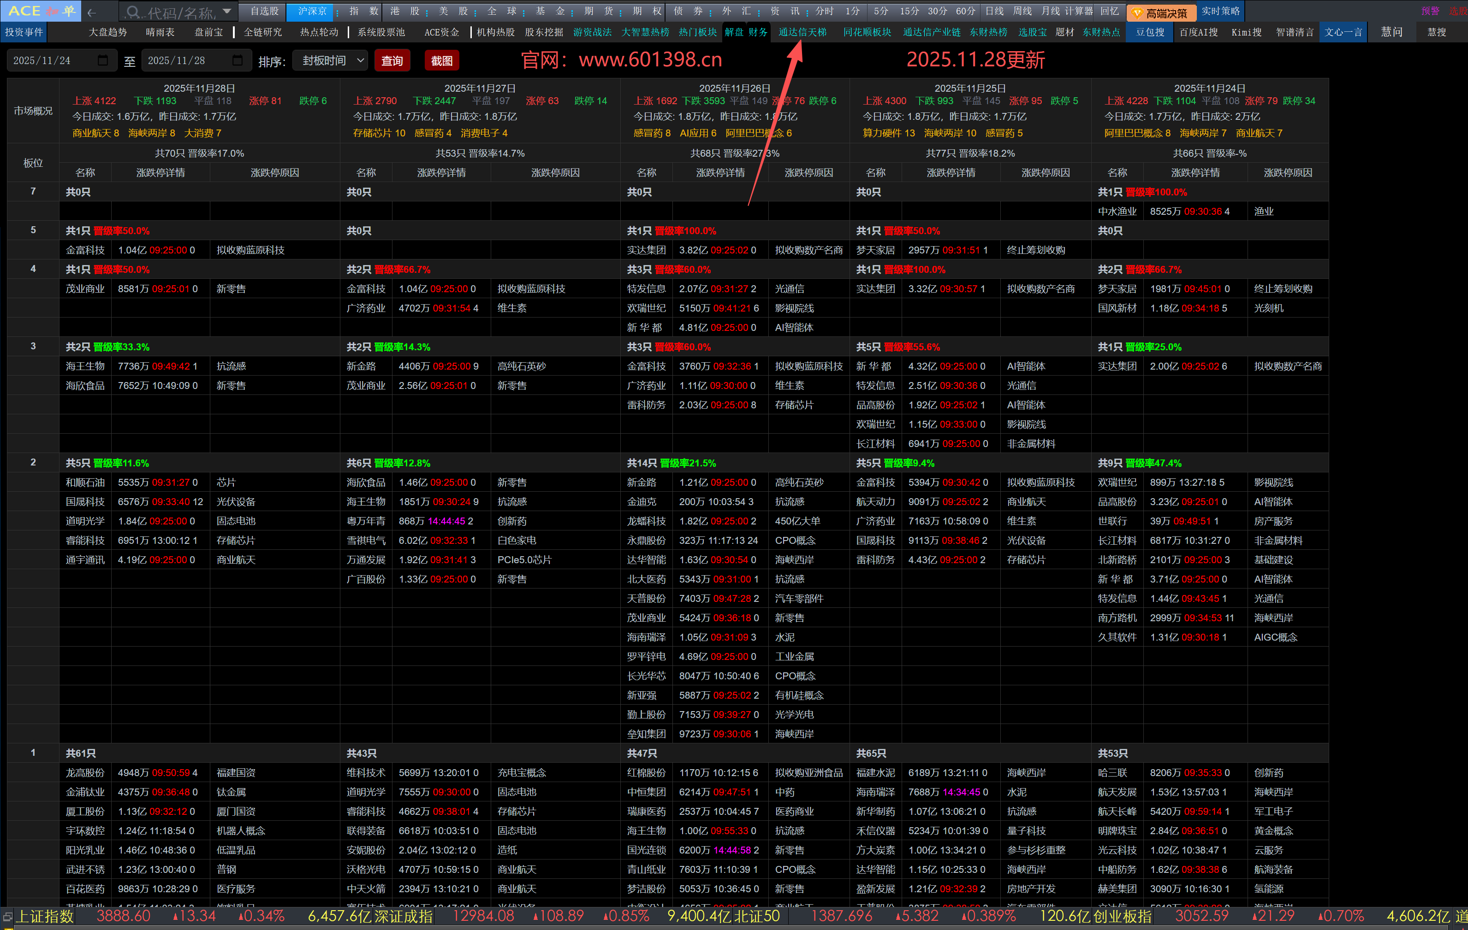Click the Kimi搜 button
This screenshot has height=930, width=1468.
point(1247,32)
